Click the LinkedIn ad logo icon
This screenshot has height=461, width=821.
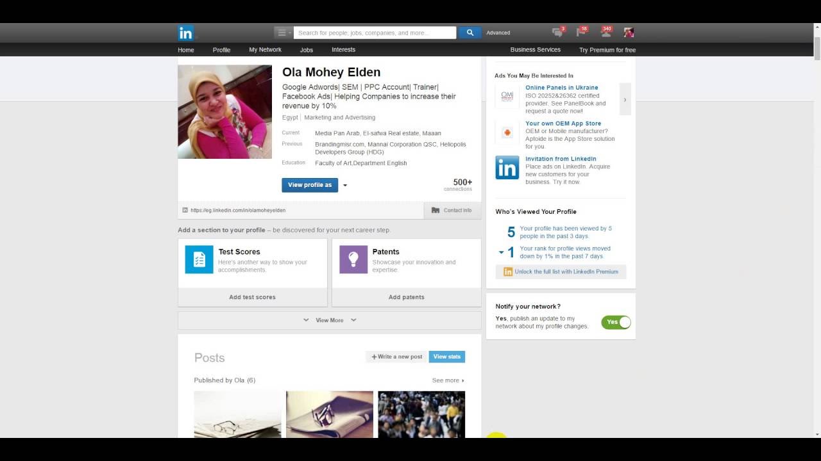pyautogui.click(x=507, y=168)
